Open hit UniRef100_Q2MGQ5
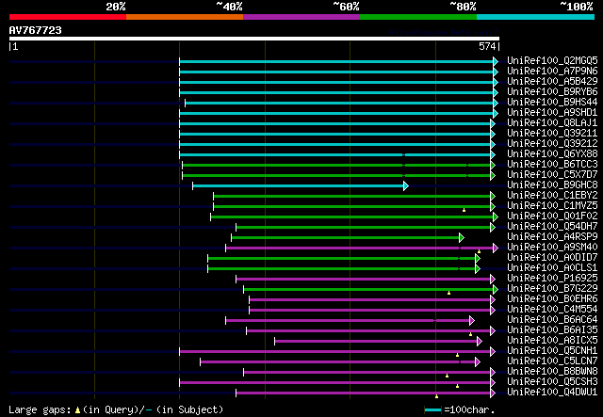The height and width of the screenshot is (417, 603). (552, 61)
